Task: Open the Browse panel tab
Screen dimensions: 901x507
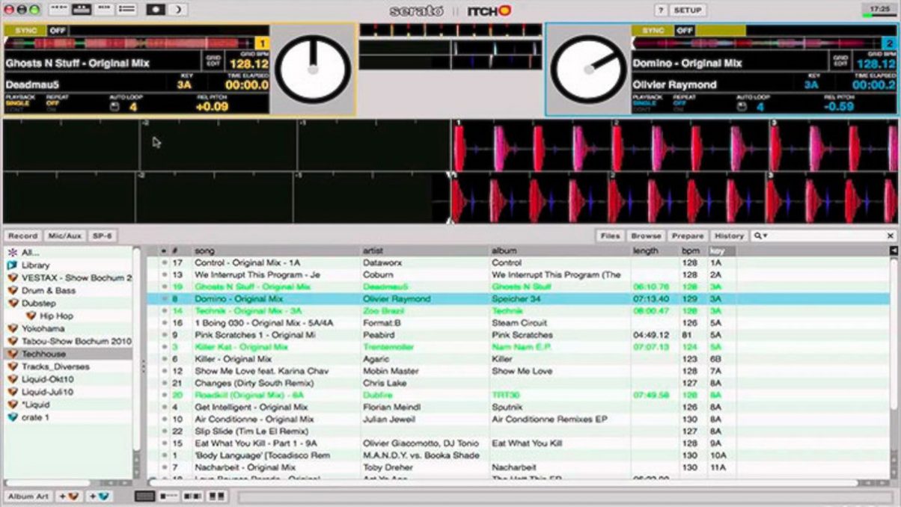Action: pos(646,236)
